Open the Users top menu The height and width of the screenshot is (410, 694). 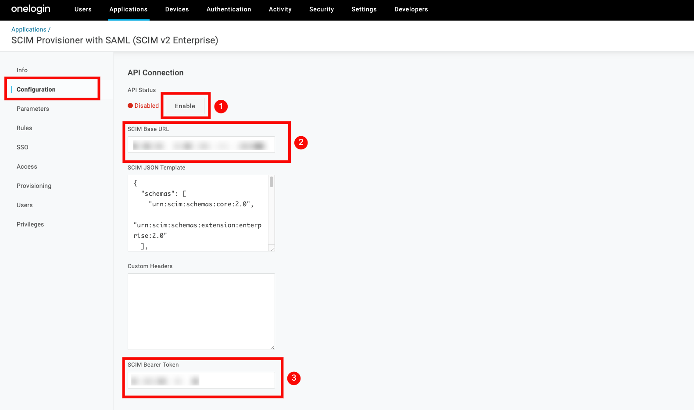83,9
